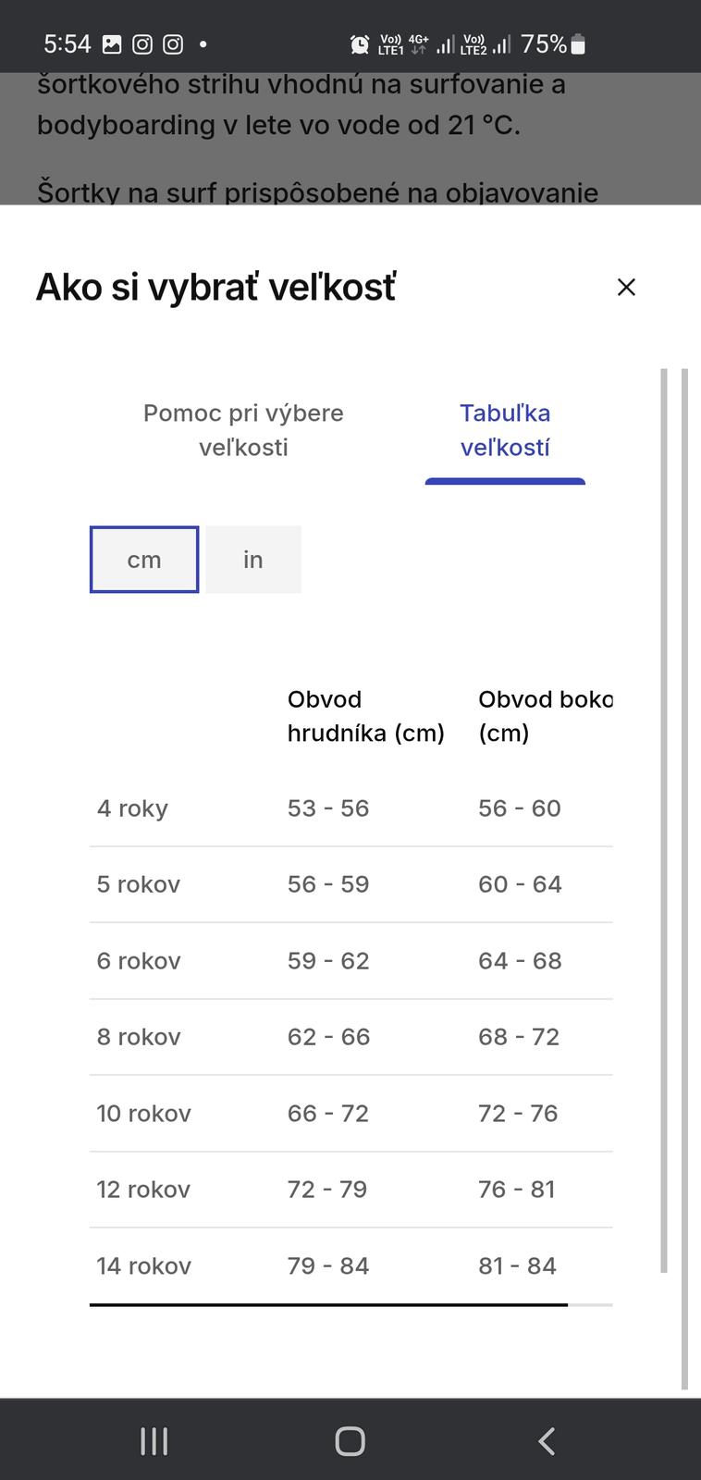Tap the battery icon
Image resolution: width=701 pixels, height=1480 pixels.
click(578, 44)
